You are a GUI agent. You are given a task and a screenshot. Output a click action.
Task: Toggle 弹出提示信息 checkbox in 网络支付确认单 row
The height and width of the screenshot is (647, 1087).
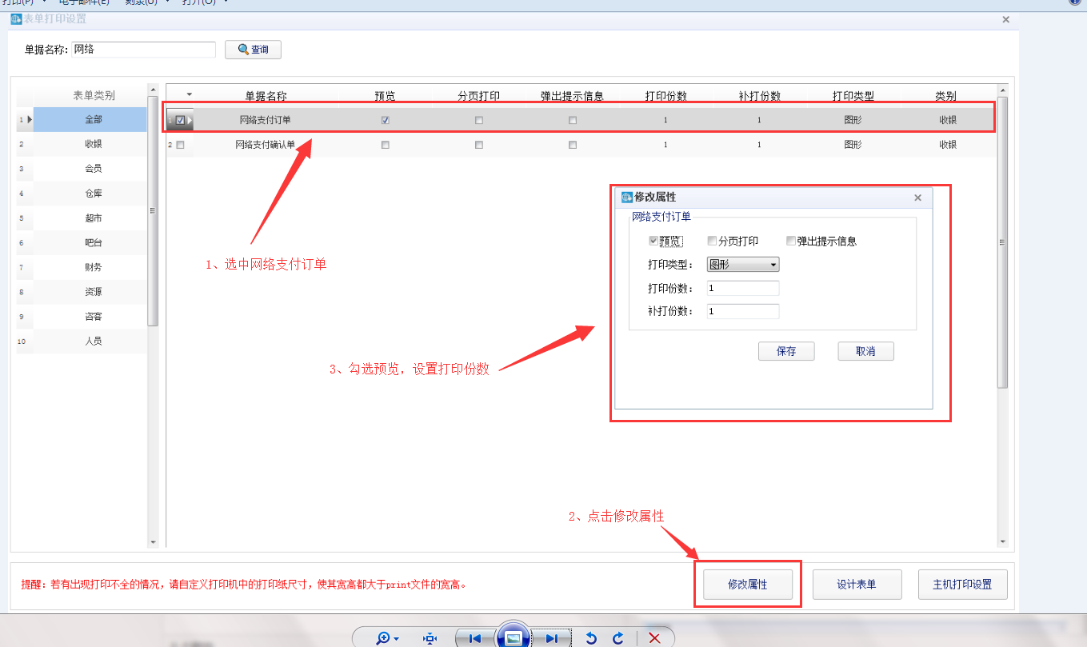[x=573, y=145]
